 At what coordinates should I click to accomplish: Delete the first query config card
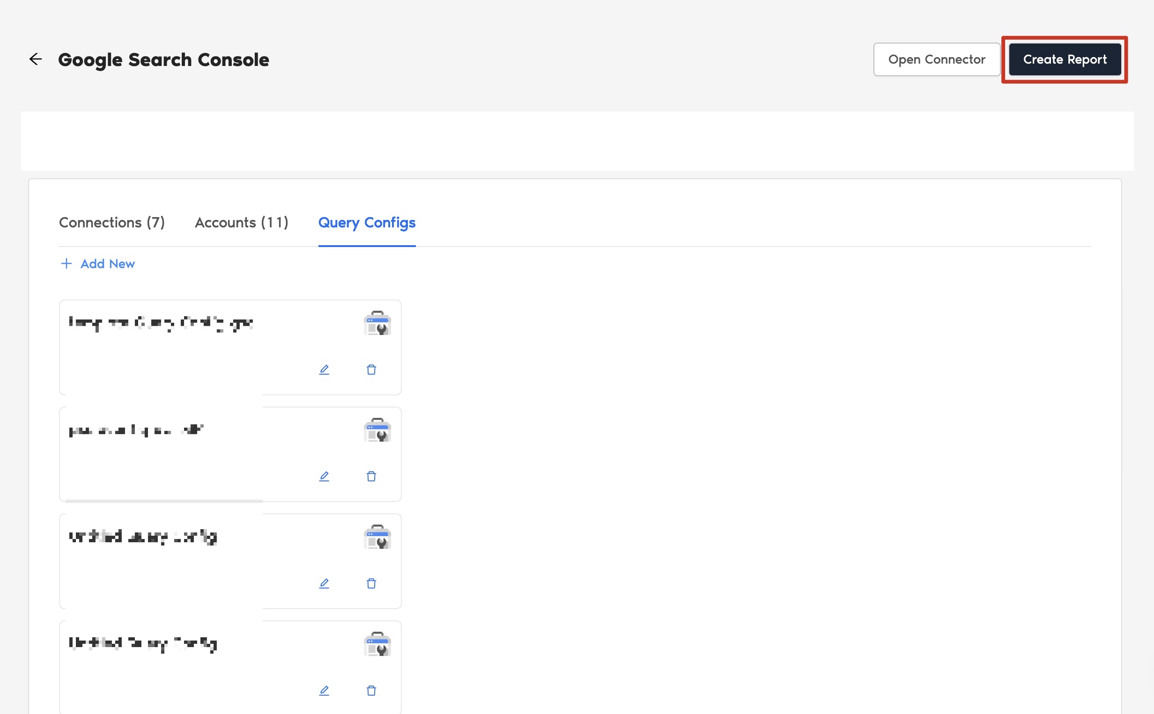(x=371, y=370)
